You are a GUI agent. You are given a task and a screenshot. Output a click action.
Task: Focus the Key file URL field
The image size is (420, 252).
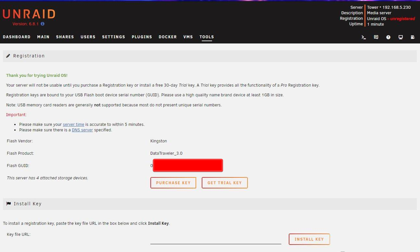tap(216, 239)
